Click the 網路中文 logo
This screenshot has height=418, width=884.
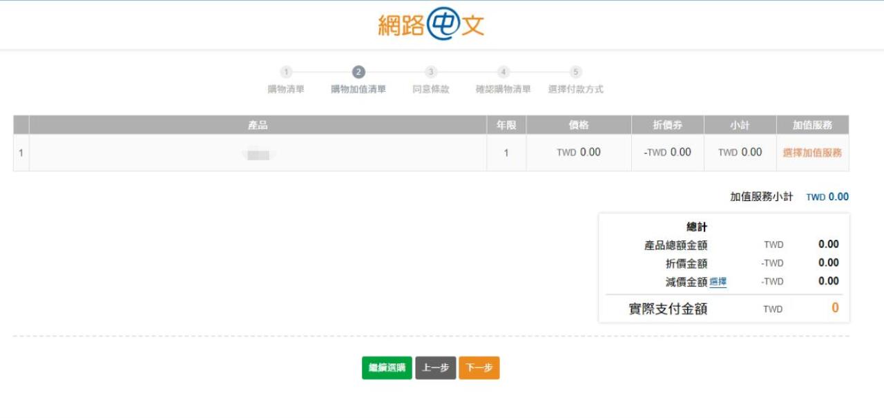431,25
